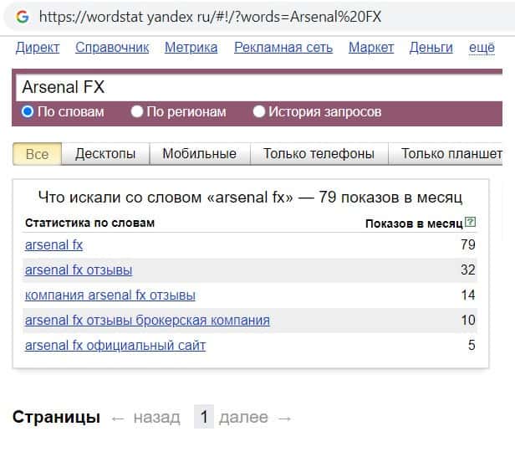Open the arsenal fx официальный сайт keyword
The height and width of the screenshot is (452, 515).
115,345
